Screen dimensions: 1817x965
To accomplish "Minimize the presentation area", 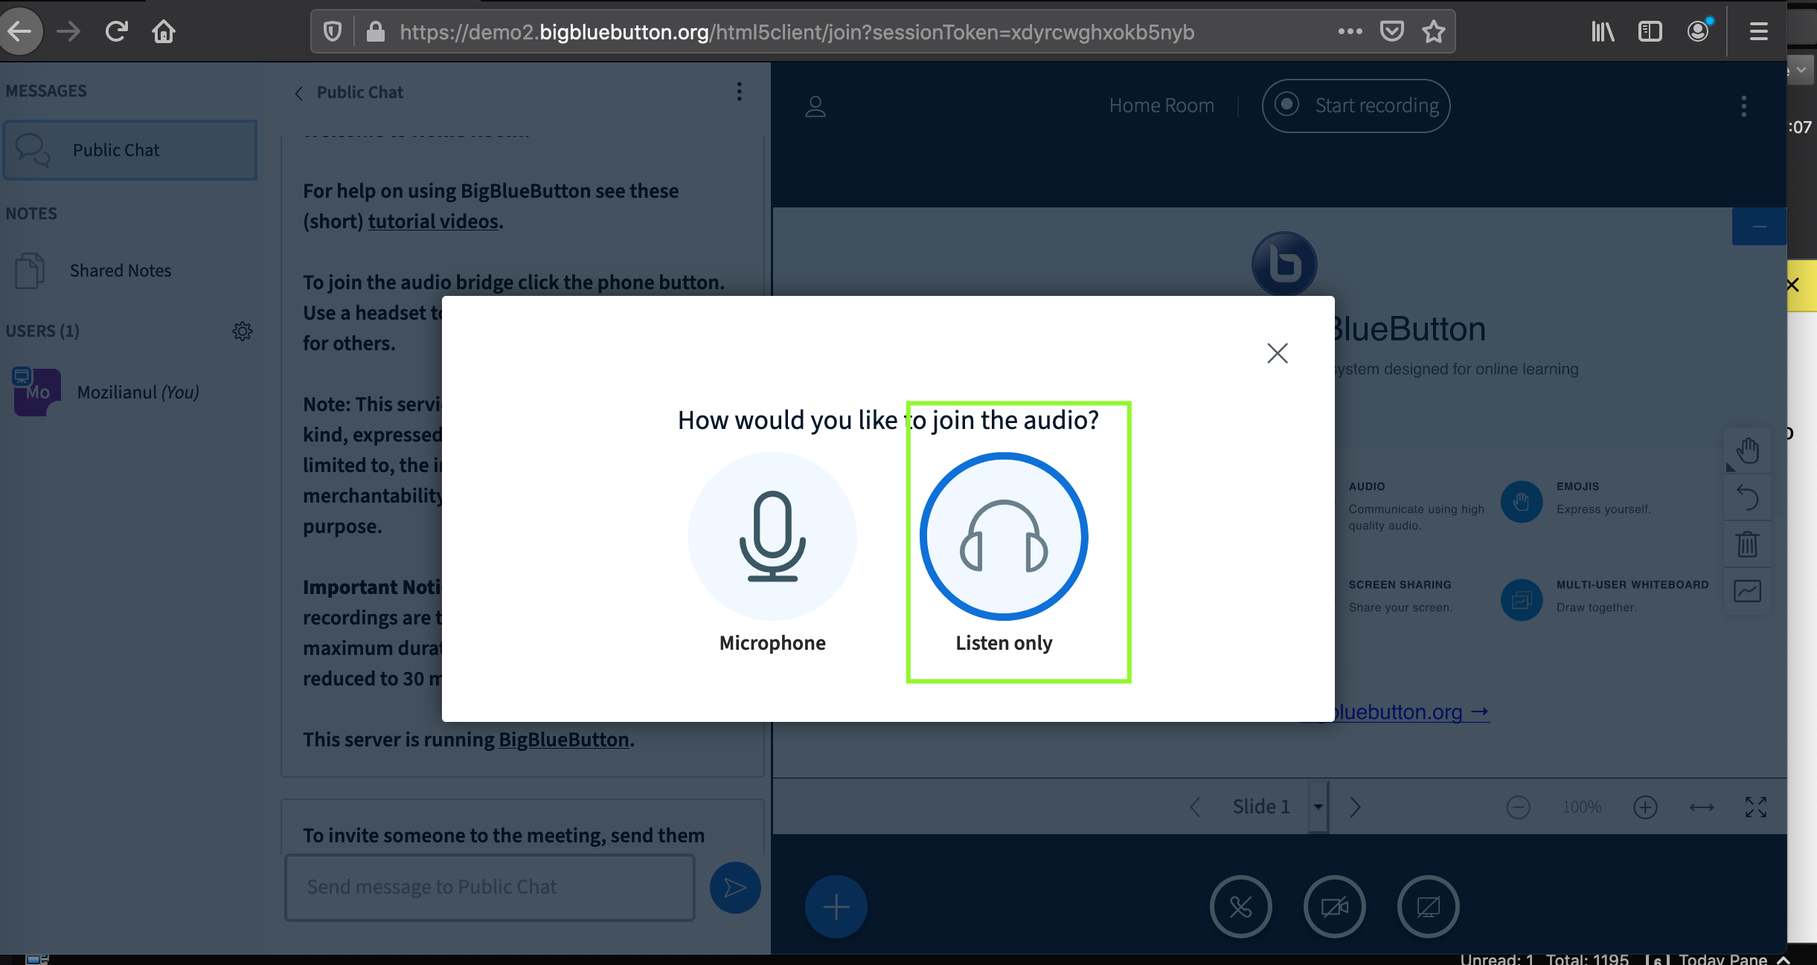I will click(1759, 227).
